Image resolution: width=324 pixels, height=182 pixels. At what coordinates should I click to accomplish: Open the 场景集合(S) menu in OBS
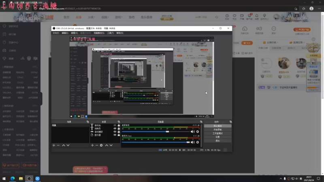tap(99, 33)
